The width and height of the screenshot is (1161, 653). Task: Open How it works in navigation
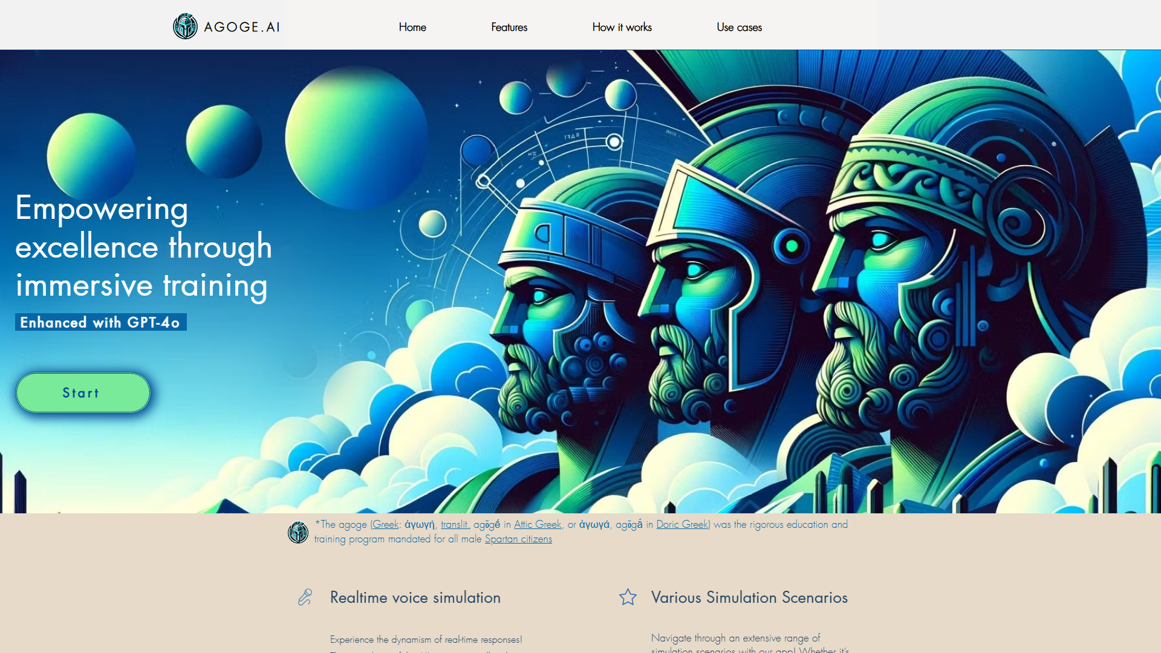(x=622, y=27)
